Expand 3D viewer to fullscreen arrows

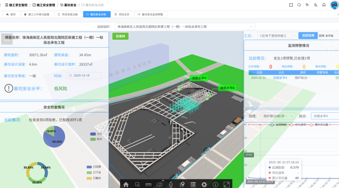227,185
